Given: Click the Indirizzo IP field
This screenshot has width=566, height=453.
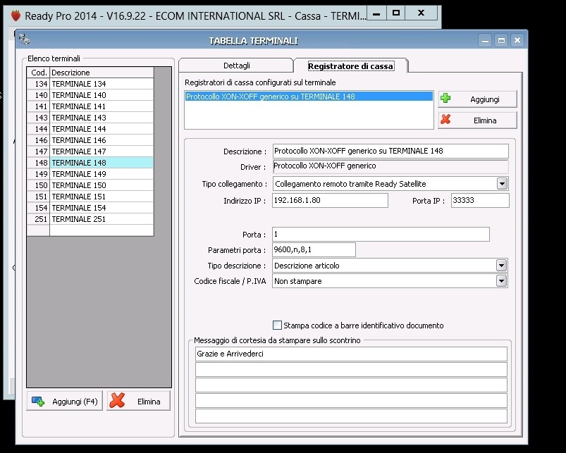Looking at the screenshot, I should click(330, 201).
